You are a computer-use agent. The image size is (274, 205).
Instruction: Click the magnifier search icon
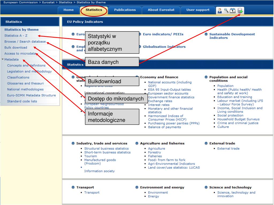226,11
